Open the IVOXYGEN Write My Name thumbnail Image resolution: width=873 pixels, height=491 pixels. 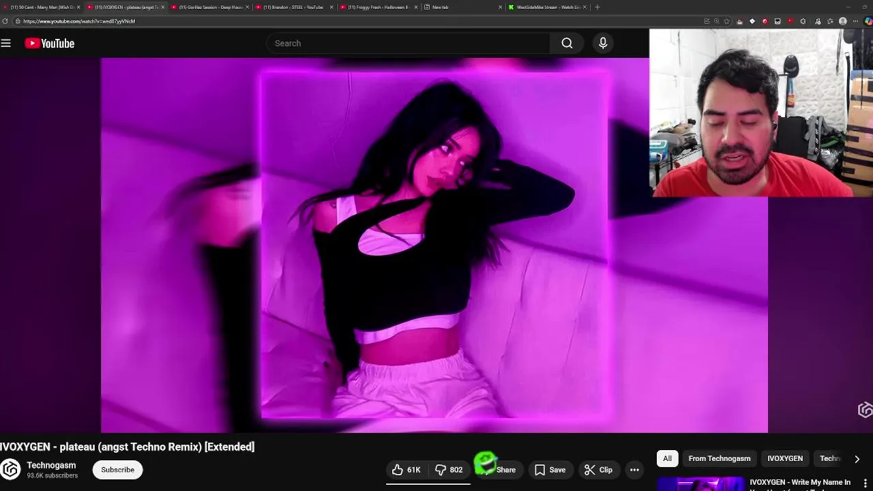[x=700, y=484]
